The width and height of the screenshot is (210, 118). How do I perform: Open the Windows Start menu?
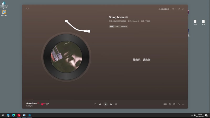(3, 115)
